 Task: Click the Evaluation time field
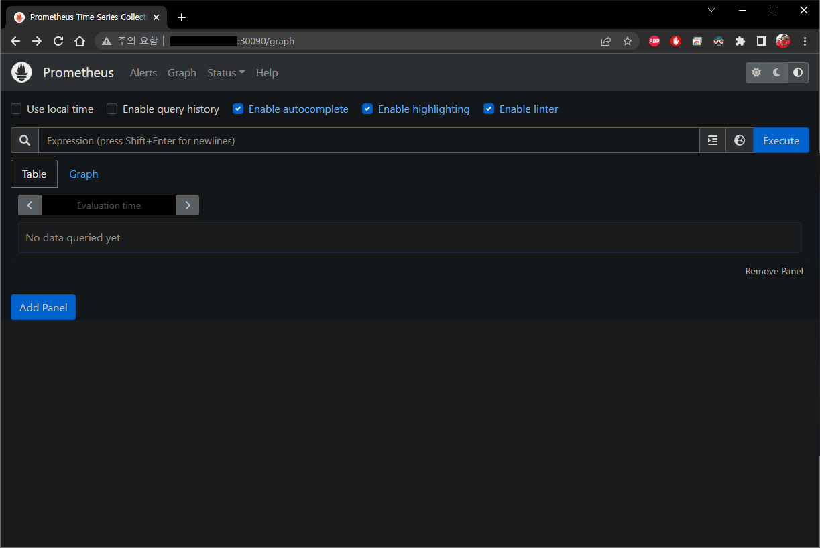point(109,205)
